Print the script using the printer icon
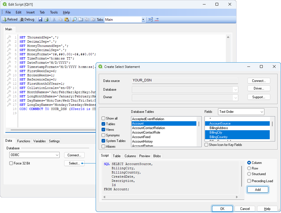 click(46, 19)
